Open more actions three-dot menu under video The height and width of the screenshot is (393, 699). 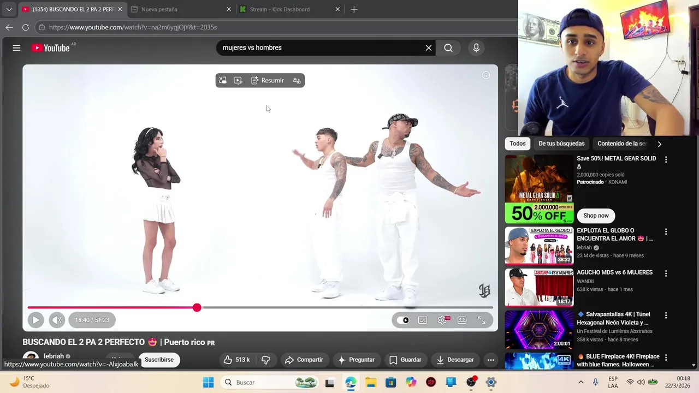click(x=491, y=360)
